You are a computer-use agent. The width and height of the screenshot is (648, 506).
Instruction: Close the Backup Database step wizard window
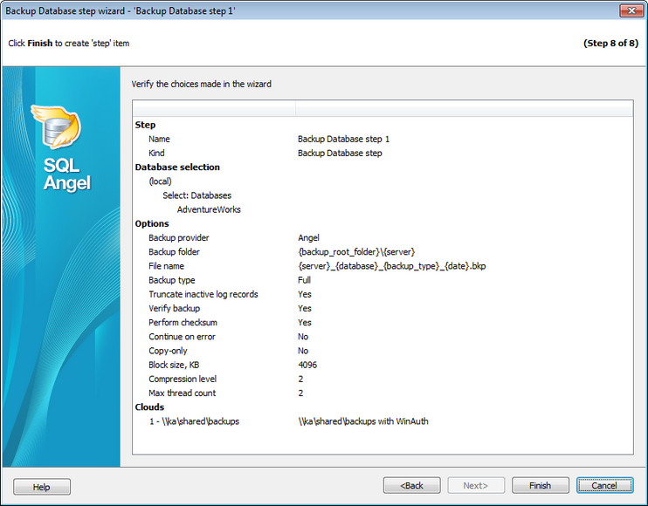tap(631, 10)
